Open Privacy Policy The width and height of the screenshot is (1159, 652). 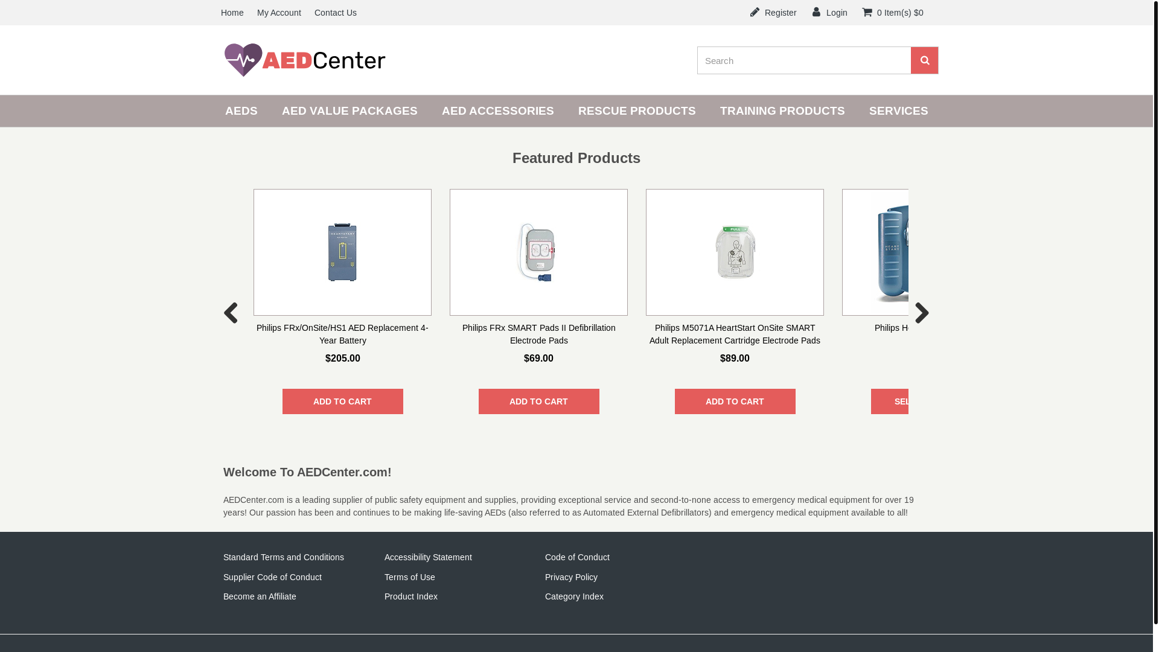tap(571, 577)
